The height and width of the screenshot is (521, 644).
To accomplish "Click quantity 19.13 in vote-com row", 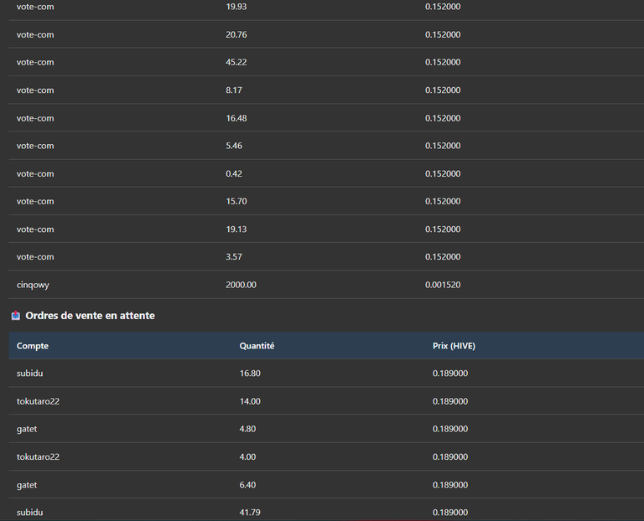I will pyautogui.click(x=236, y=229).
